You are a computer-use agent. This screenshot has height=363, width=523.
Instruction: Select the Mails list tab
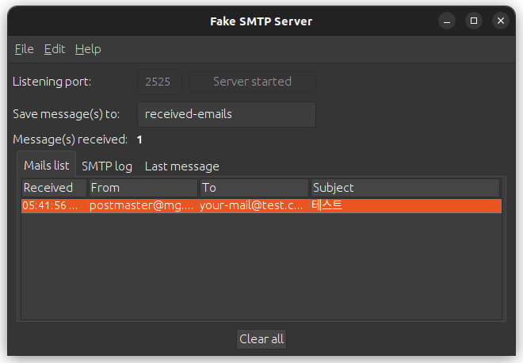click(x=47, y=166)
